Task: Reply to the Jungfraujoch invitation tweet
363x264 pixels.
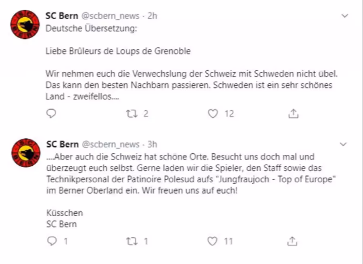Action: coord(52,241)
